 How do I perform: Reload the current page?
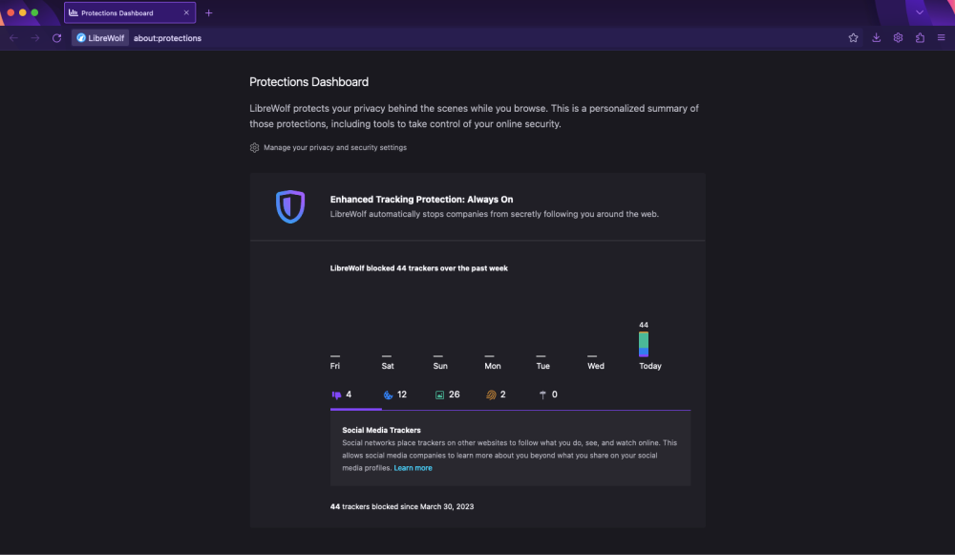click(56, 38)
